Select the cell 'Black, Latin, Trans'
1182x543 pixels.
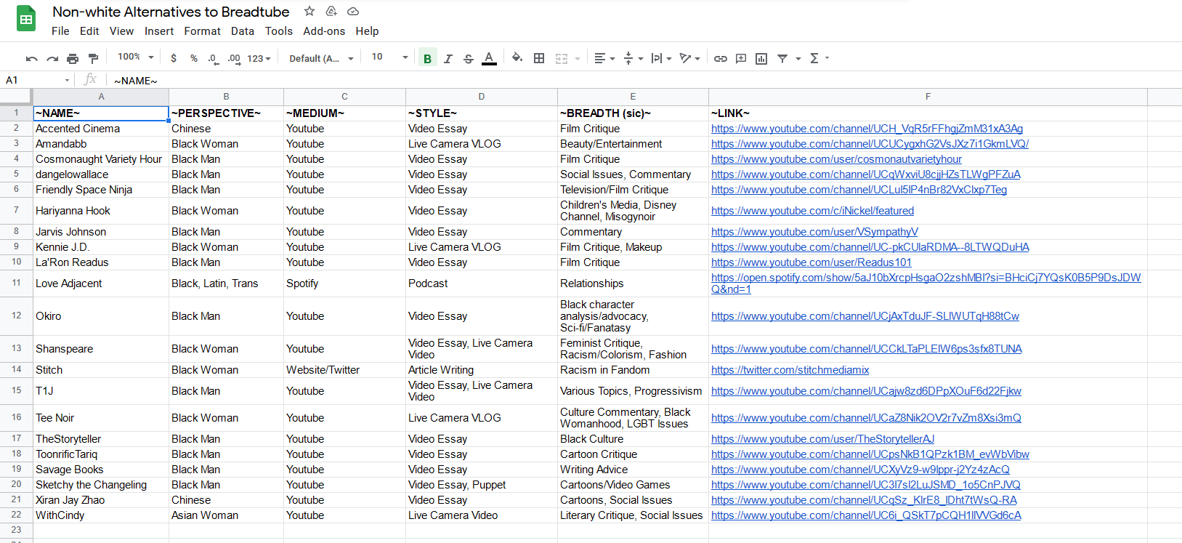pyautogui.click(x=226, y=283)
